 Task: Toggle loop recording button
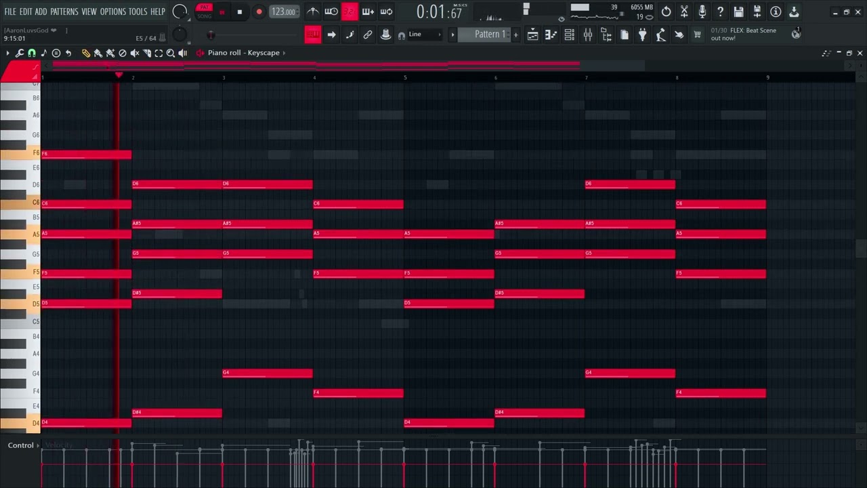coord(386,12)
